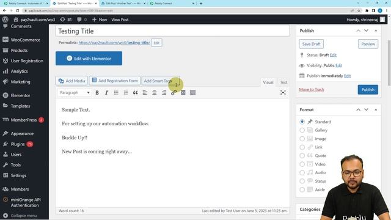Image resolution: width=391 pixels, height=220 pixels.
Task: Preview the post
Action: (368, 44)
